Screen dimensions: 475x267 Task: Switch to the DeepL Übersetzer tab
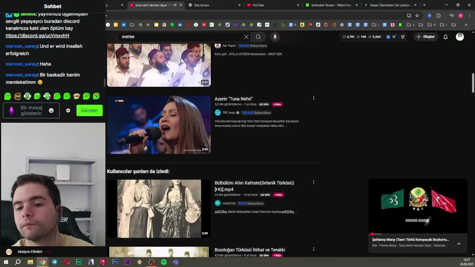pos(390,5)
